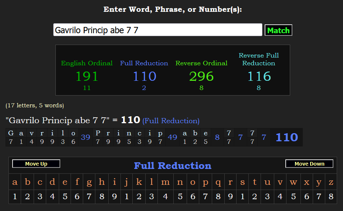Click the Reverse Ordinal value 296
Viewport: 343px width, 211px height.
201,76
